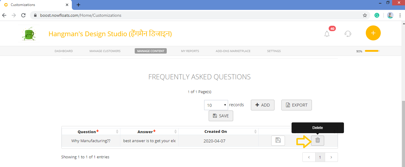Open a new browser tab
Image resolution: width=405 pixels, height=167 pixels.
pyautogui.click(x=78, y=5)
